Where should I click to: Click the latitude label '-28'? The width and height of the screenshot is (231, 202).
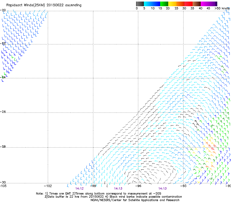click(3, 147)
